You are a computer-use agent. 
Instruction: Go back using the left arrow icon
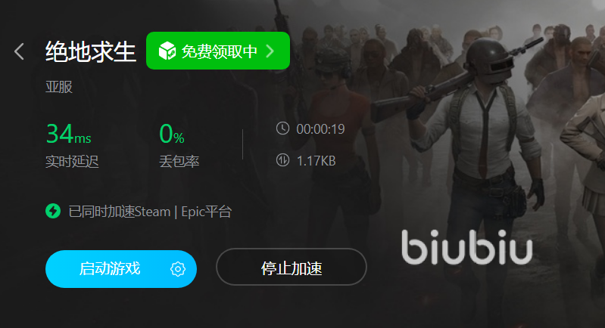click(x=19, y=51)
